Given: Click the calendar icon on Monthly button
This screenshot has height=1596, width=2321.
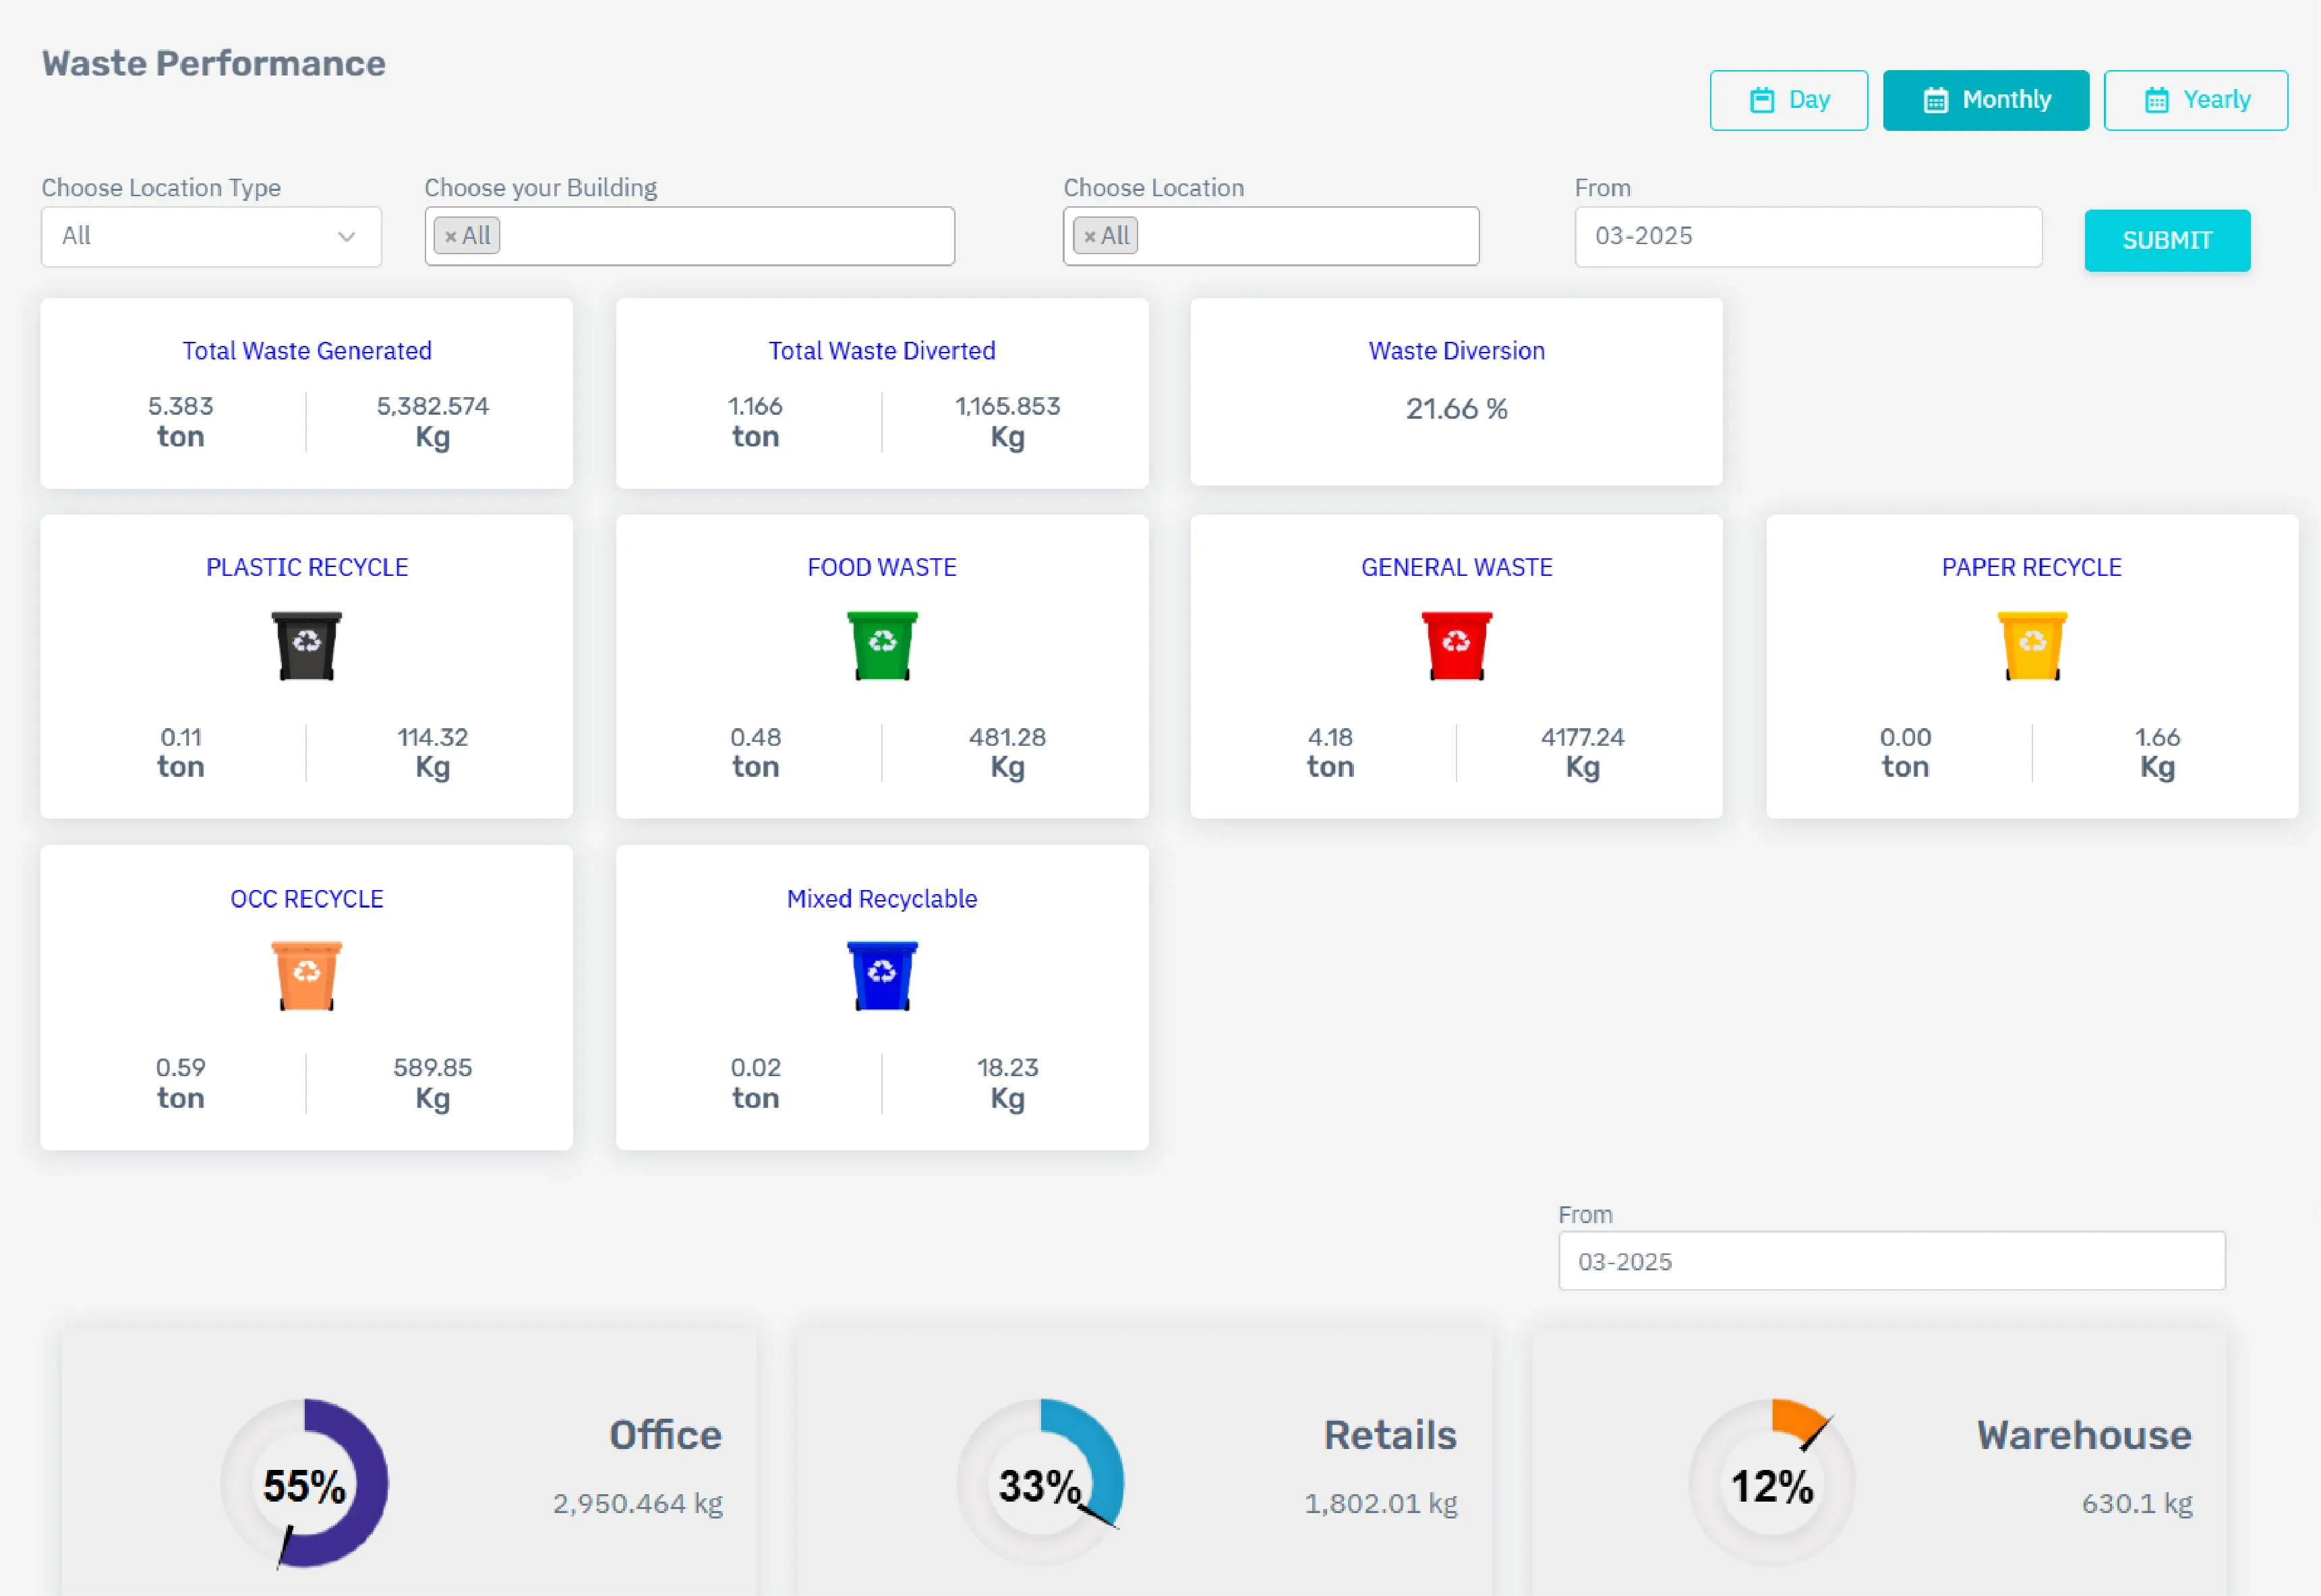Looking at the screenshot, I should (1935, 100).
